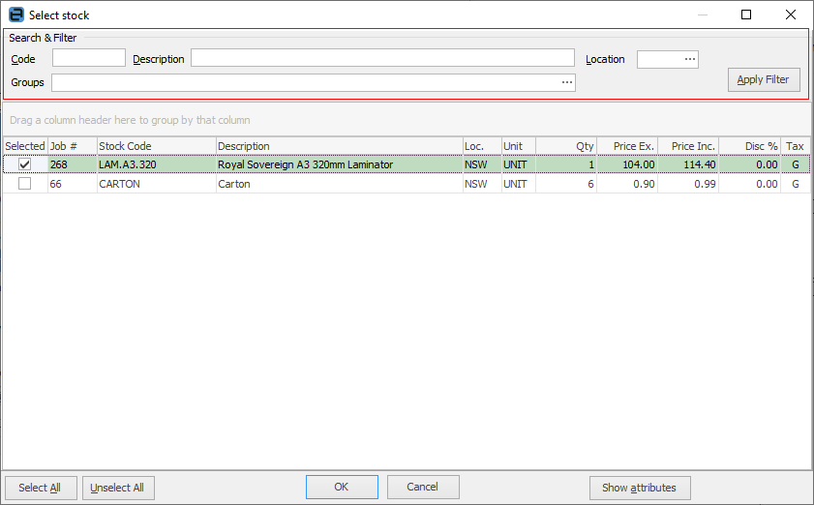
Task: Open the Groups lookup ellipsis button
Action: click(567, 82)
